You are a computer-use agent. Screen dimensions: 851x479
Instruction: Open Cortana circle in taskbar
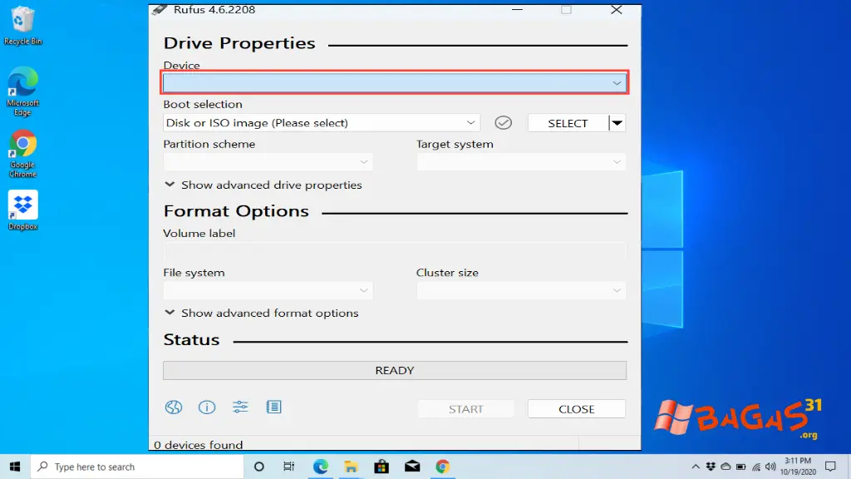click(x=259, y=467)
